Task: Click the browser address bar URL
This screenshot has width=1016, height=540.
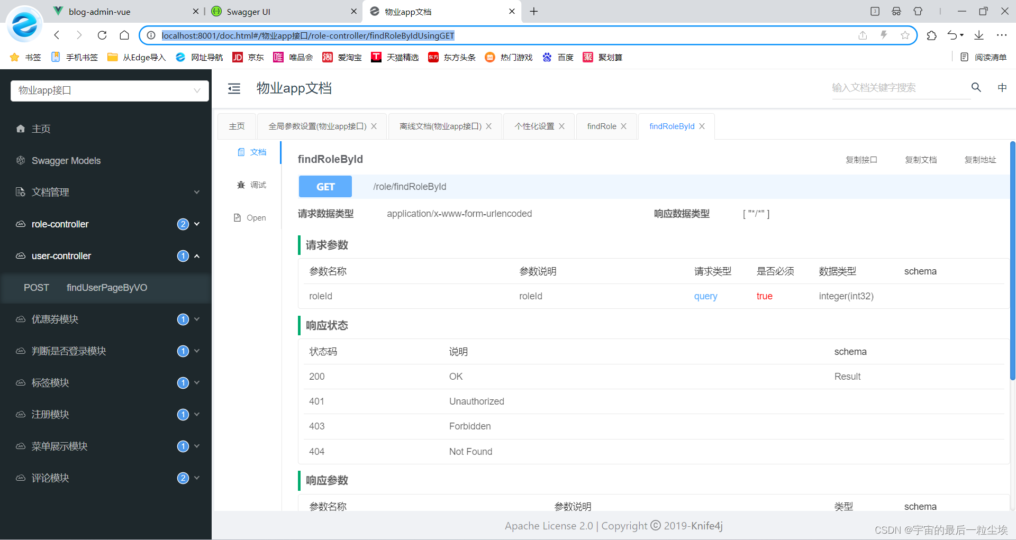Action: [308, 35]
